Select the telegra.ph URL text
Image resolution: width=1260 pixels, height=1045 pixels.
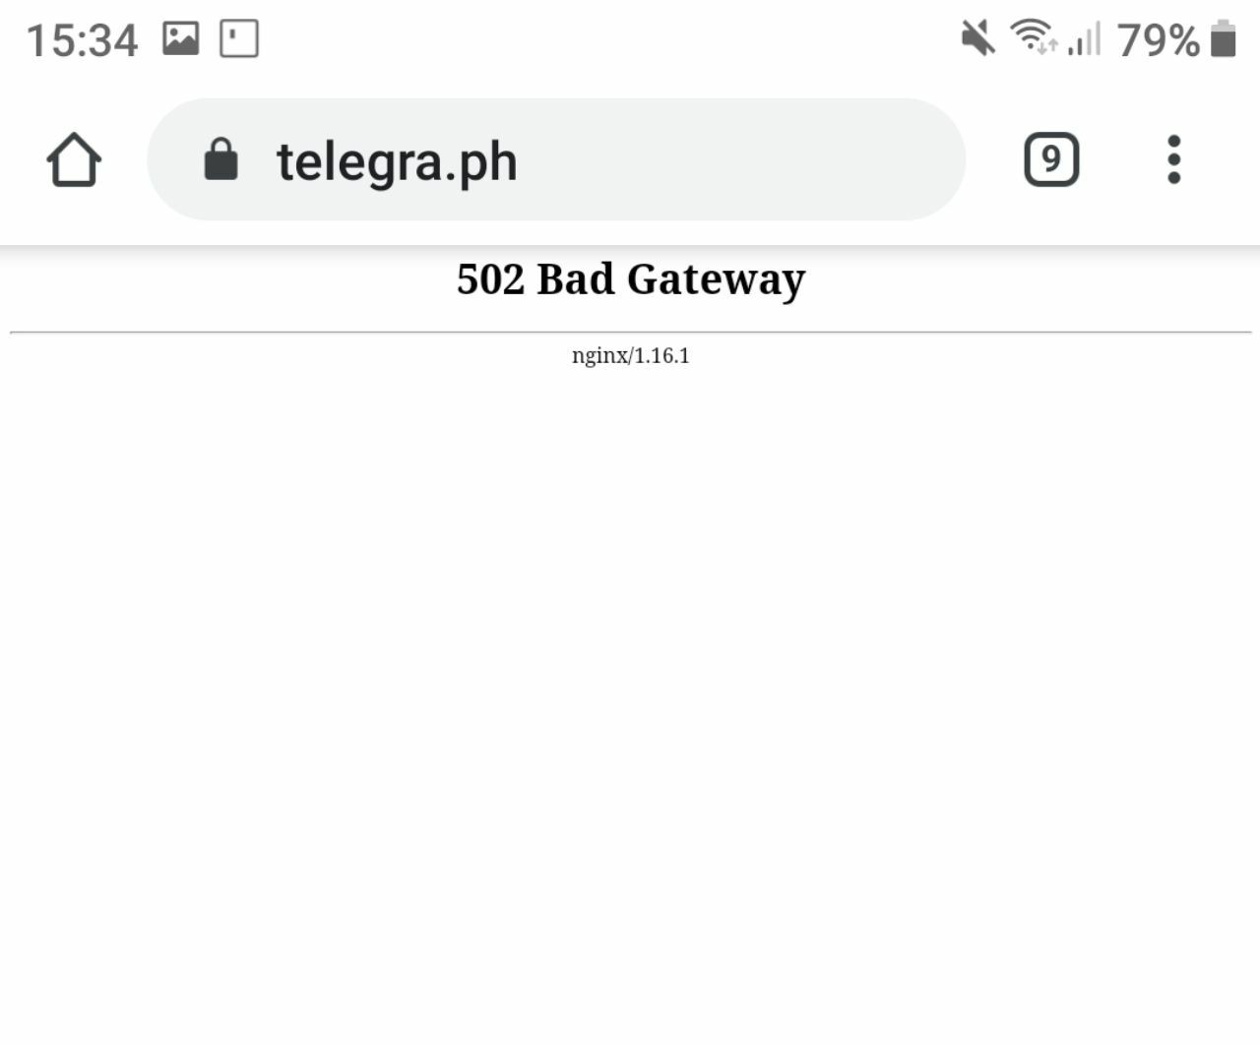pos(397,161)
